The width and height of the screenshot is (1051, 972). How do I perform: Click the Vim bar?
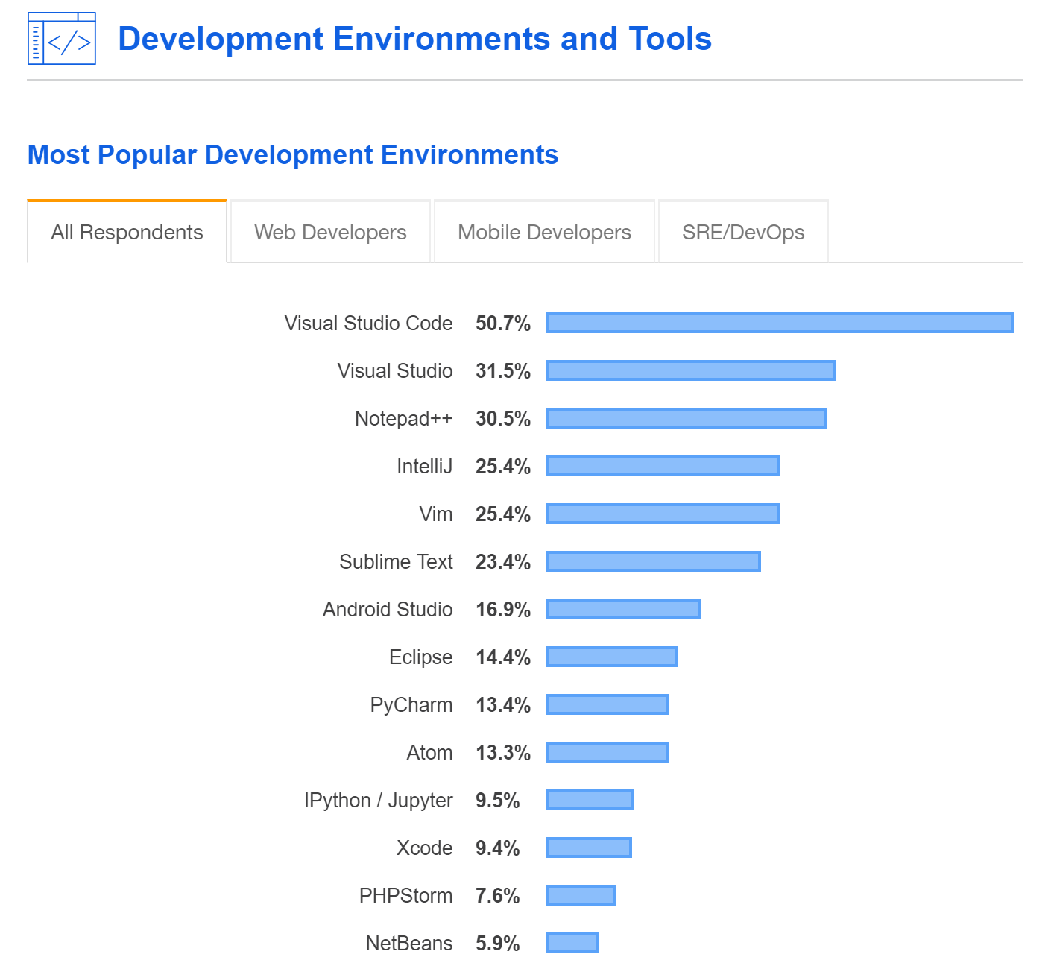point(663,514)
